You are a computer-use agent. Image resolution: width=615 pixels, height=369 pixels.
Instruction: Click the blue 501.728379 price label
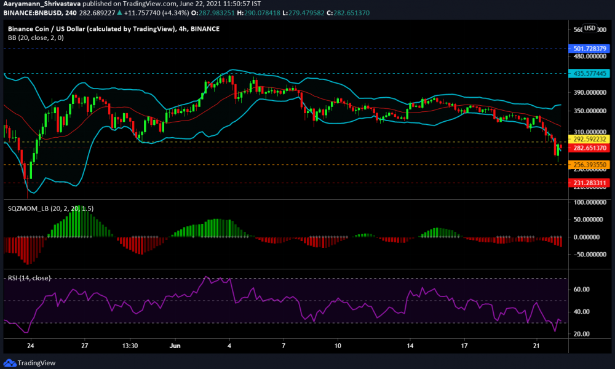coord(589,49)
